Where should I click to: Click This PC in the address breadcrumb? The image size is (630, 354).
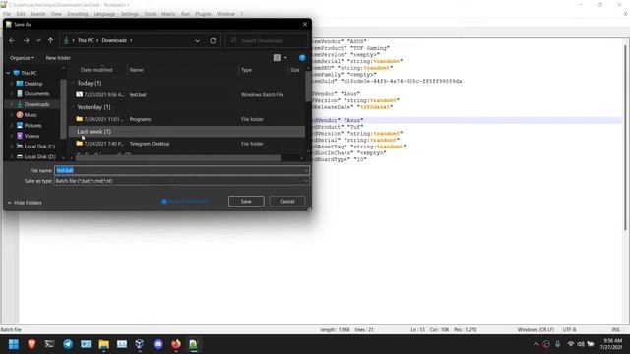tap(86, 41)
